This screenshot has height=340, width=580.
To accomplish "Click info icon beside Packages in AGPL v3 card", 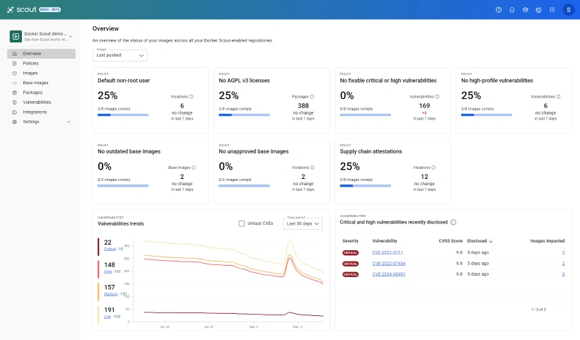I will coord(312,97).
